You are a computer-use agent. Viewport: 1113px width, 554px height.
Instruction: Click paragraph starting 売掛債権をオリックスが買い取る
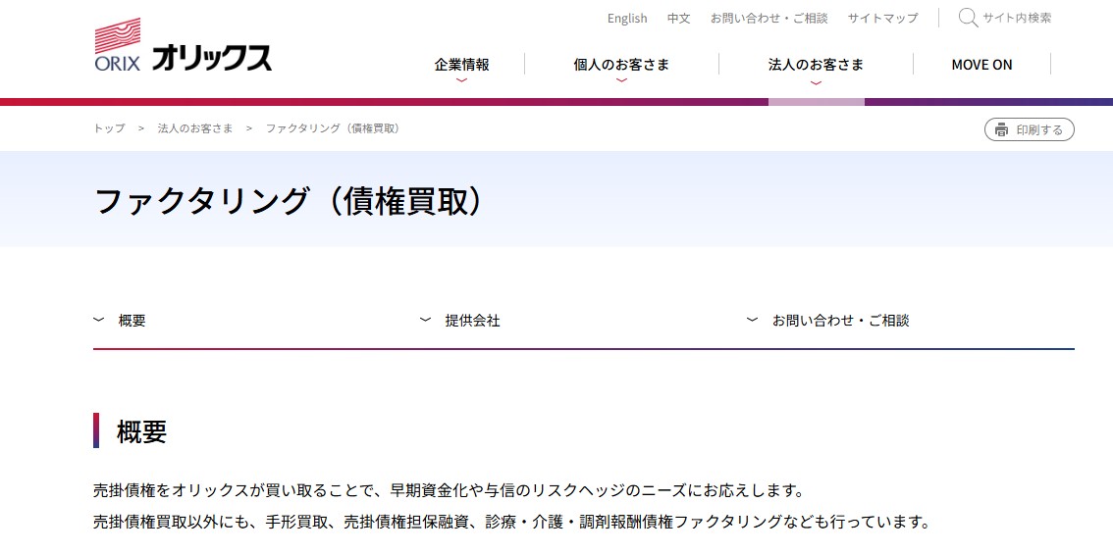pyautogui.click(x=450, y=490)
